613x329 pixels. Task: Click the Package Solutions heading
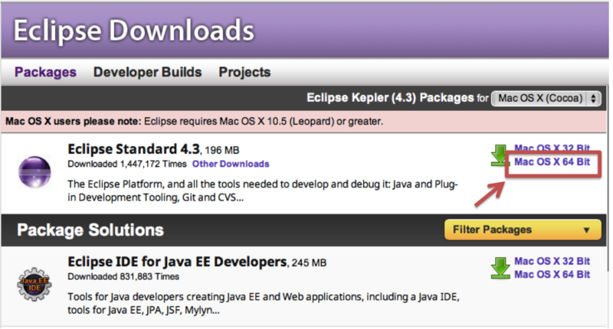click(90, 230)
